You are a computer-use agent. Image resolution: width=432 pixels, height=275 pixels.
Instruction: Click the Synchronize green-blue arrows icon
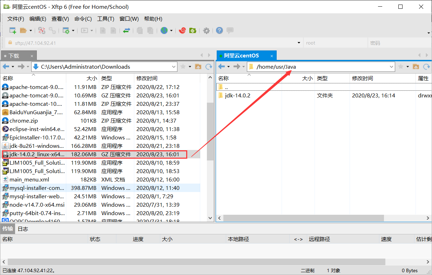click(127, 30)
